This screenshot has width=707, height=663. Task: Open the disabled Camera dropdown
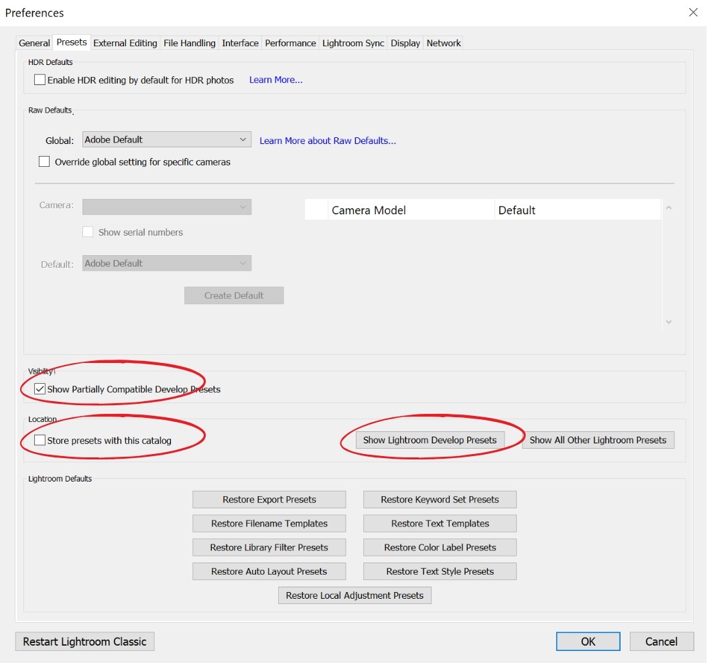(x=167, y=207)
